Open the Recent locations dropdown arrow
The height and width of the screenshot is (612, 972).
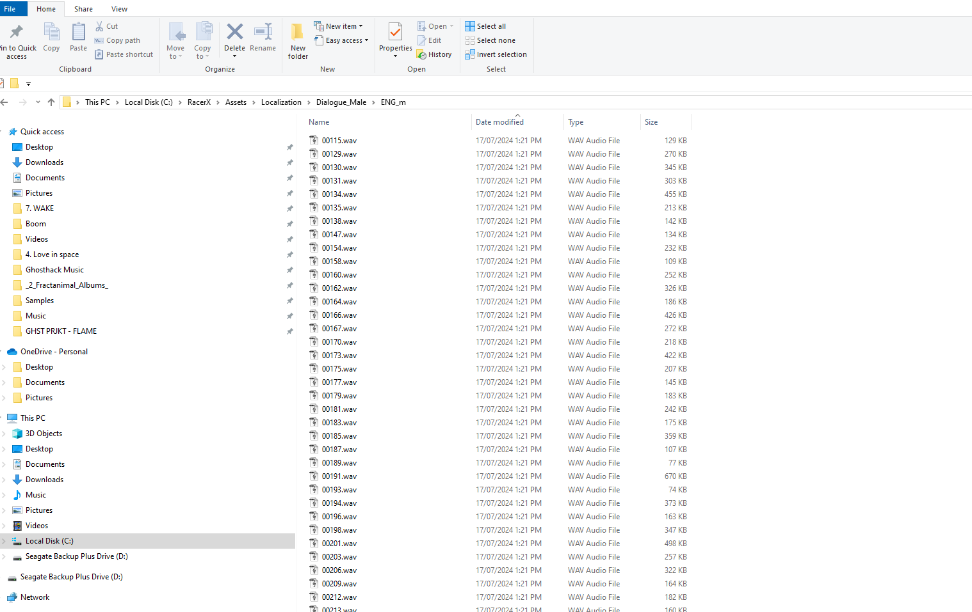[38, 102]
